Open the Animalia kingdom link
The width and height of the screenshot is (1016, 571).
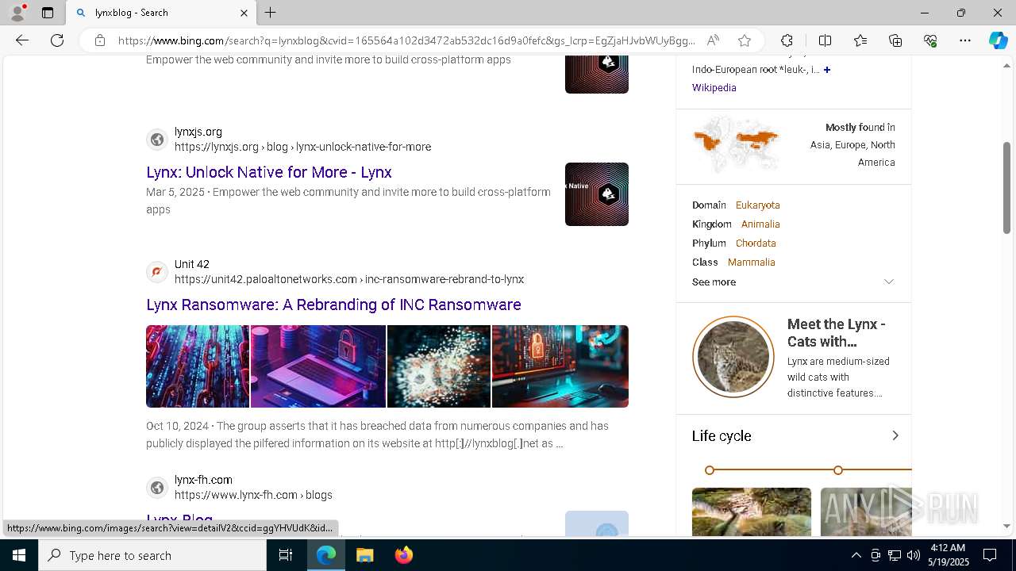760,224
